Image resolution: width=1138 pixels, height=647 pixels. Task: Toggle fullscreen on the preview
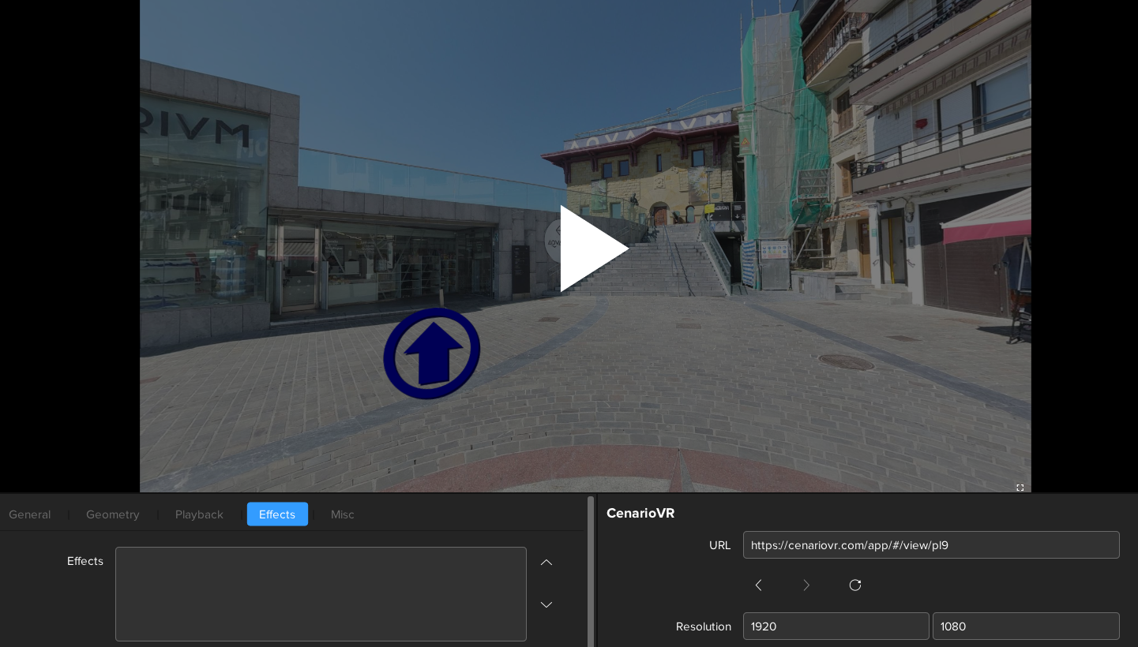coord(1020,488)
